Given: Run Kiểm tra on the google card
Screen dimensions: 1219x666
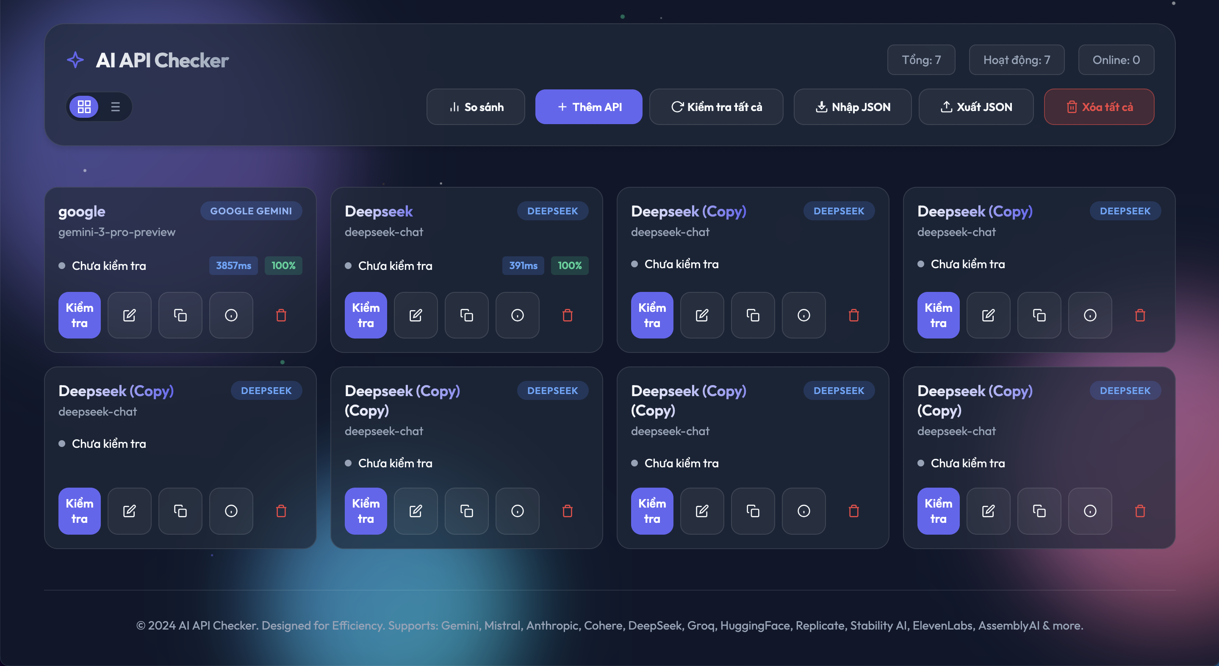Looking at the screenshot, I should tap(80, 315).
